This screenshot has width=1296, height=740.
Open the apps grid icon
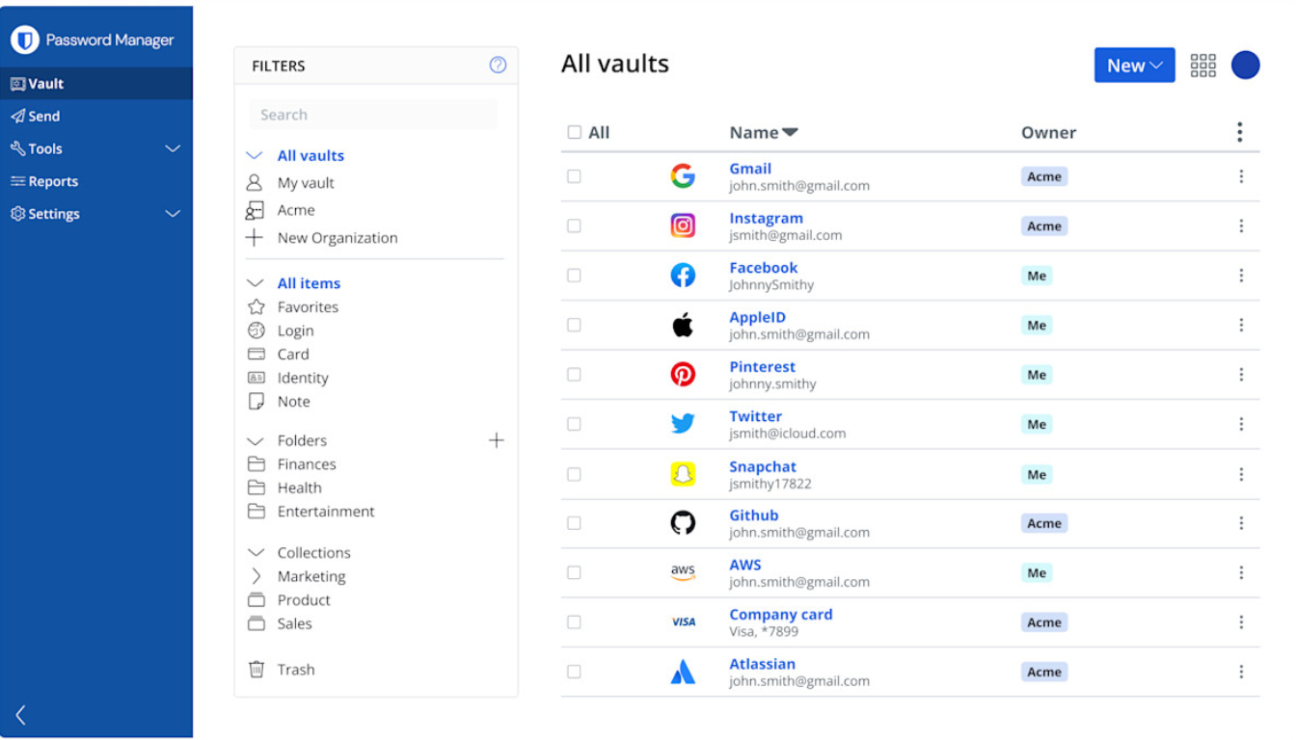point(1202,66)
